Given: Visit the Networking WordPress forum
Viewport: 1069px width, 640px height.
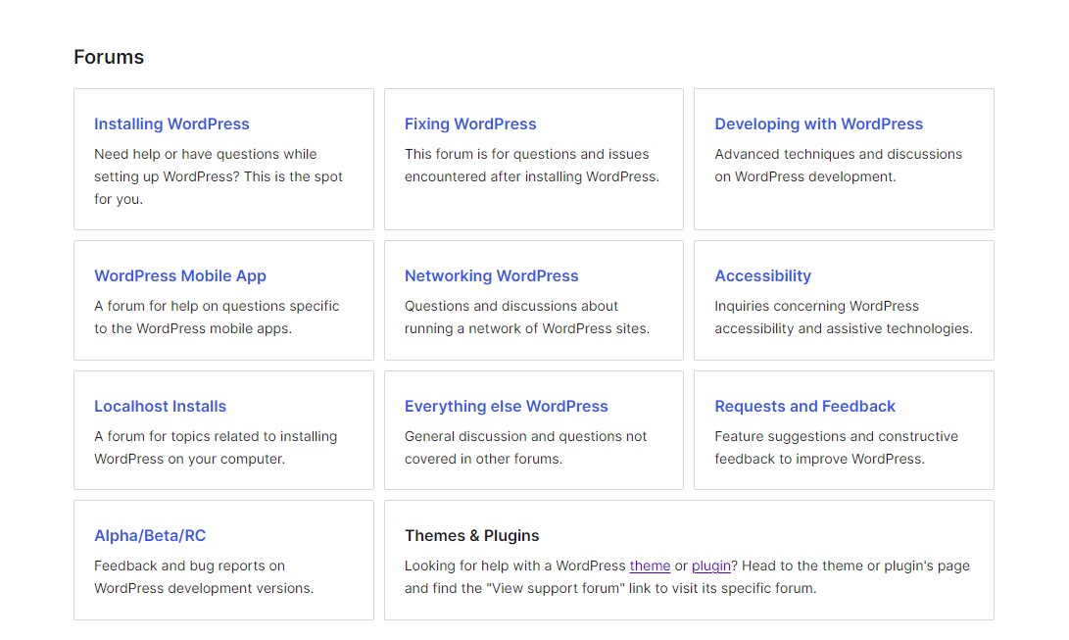Looking at the screenshot, I should (492, 276).
